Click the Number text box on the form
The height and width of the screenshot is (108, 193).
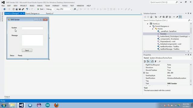[33, 28]
